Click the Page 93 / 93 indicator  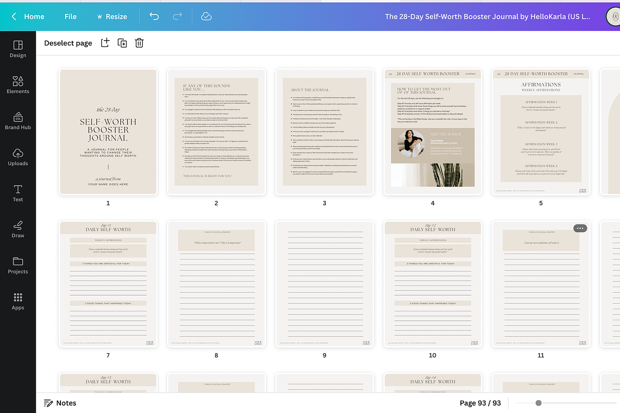(480, 403)
